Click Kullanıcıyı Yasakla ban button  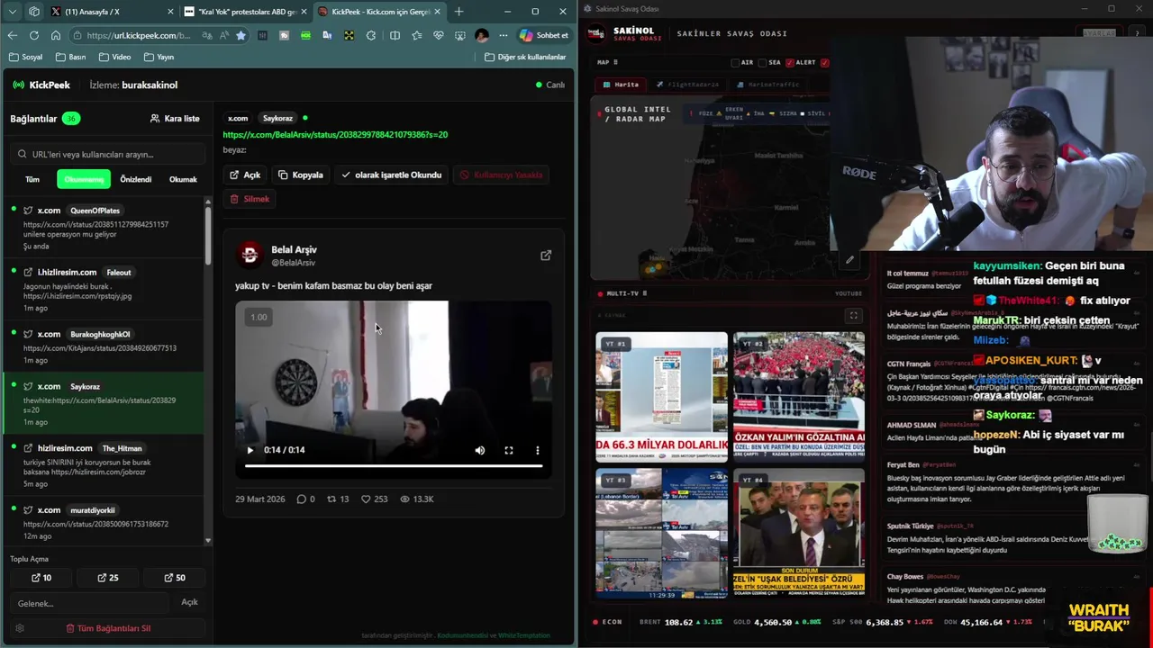pyautogui.click(x=502, y=175)
